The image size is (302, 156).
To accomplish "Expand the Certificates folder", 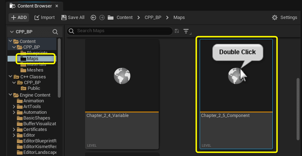I will coord(14,130).
